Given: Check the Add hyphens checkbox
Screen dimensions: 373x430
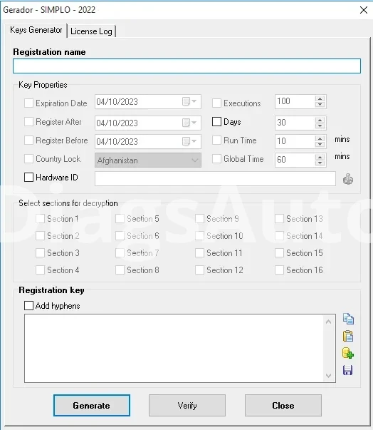Looking at the screenshot, I should (28, 305).
